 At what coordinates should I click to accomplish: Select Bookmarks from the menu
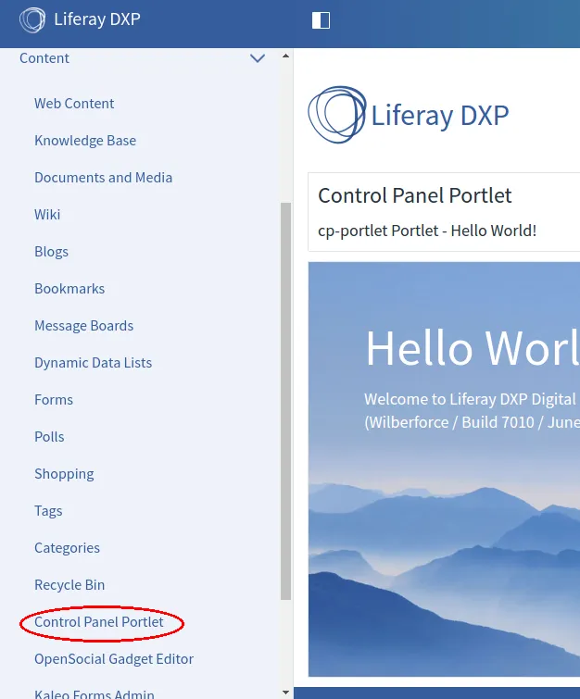[x=69, y=289]
